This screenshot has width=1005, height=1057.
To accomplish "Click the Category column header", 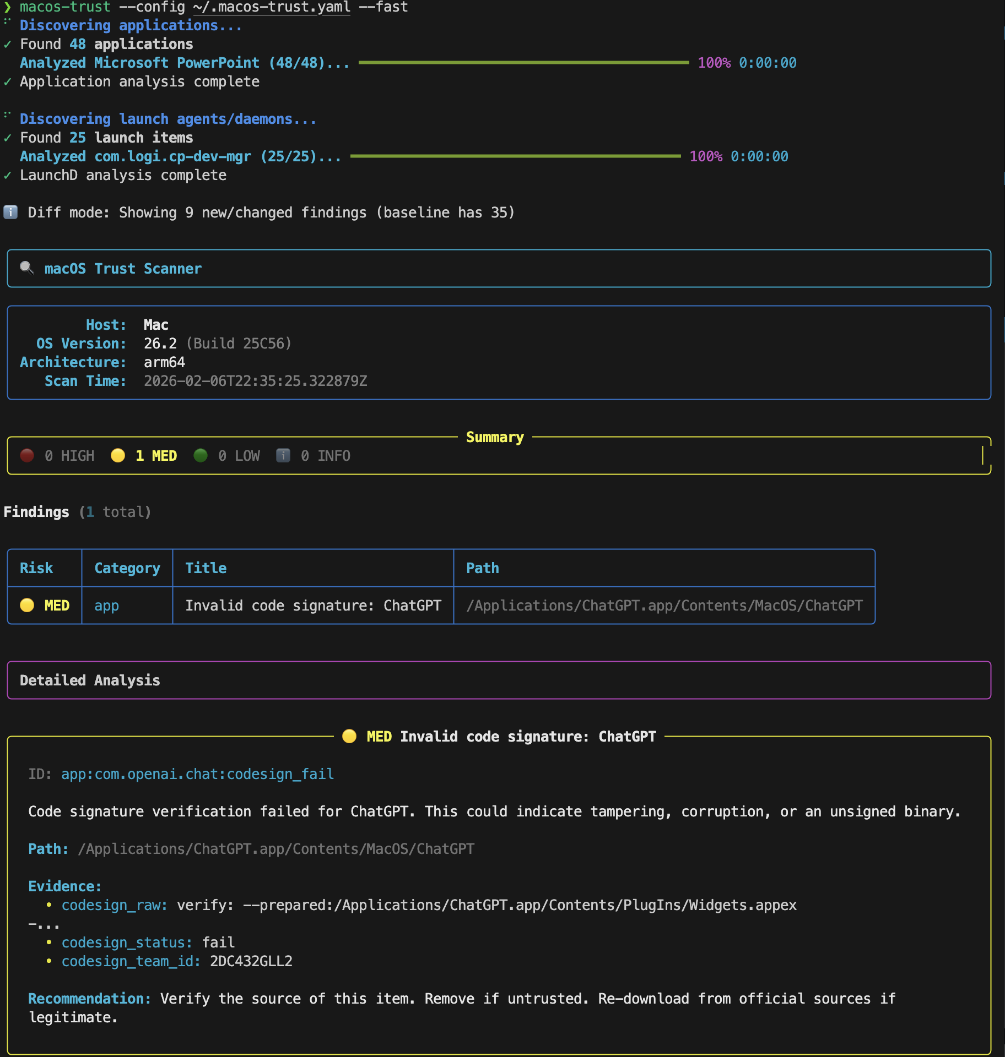I will [127, 568].
